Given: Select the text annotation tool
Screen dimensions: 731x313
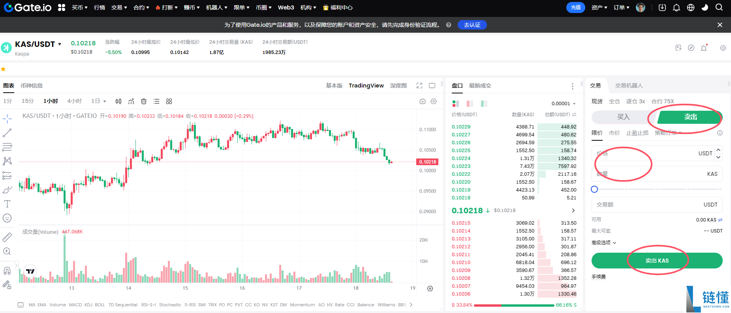Looking at the screenshot, I should [x=7, y=204].
